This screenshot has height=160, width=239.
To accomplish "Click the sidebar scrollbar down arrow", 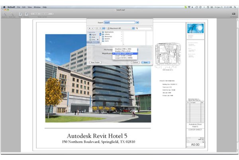I will pos(100,44).
